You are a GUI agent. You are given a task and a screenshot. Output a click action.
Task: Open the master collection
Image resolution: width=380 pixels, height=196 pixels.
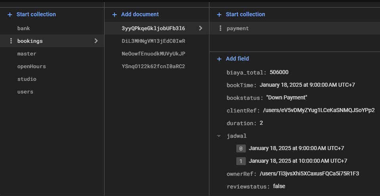[27, 54]
